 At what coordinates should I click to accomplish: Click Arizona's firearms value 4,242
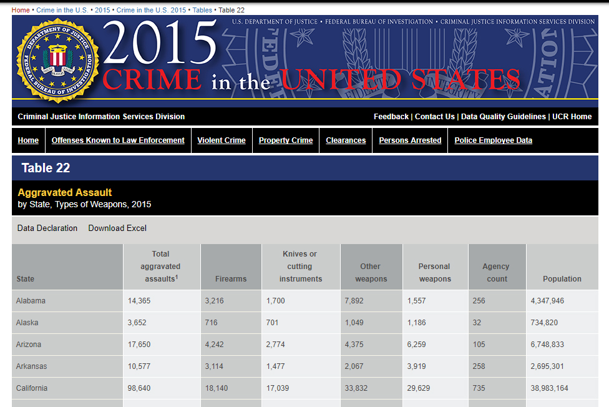click(215, 345)
